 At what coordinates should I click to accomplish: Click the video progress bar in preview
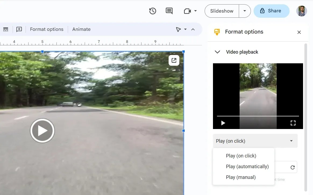(x=258, y=116)
